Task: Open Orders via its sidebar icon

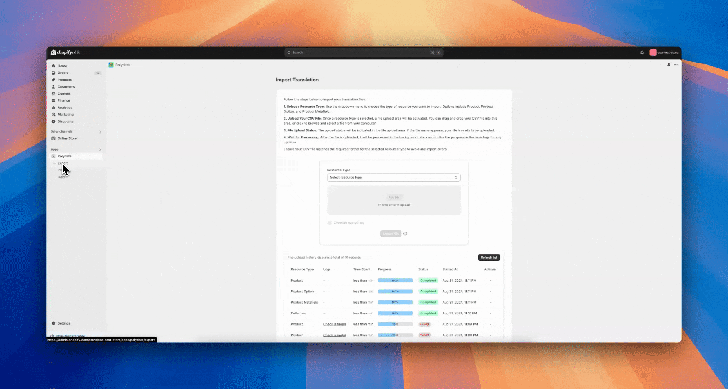Action: coord(53,73)
